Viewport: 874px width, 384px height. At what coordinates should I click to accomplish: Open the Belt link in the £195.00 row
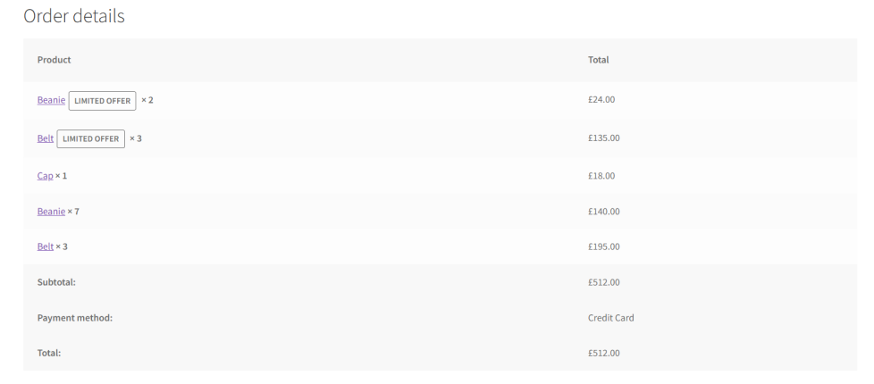click(46, 246)
